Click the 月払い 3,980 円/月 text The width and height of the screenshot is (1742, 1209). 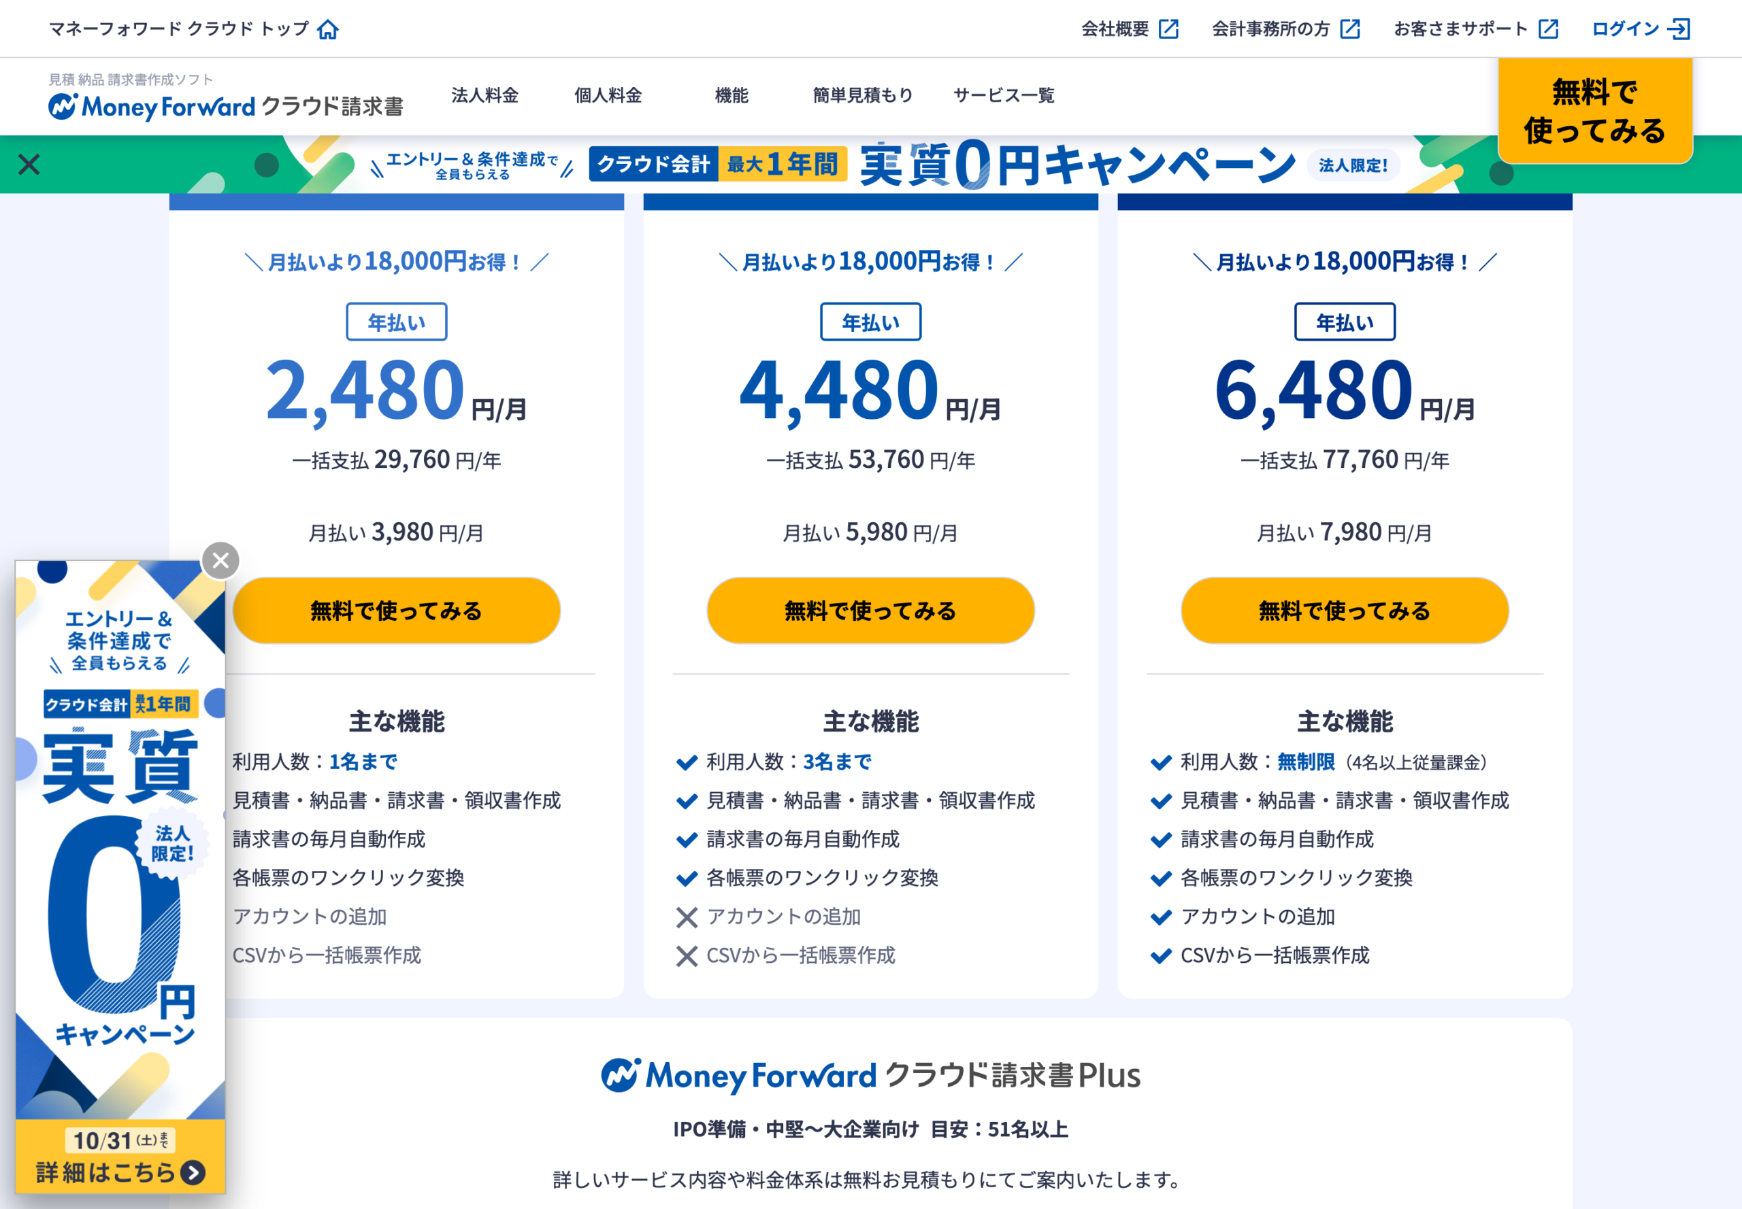click(397, 532)
